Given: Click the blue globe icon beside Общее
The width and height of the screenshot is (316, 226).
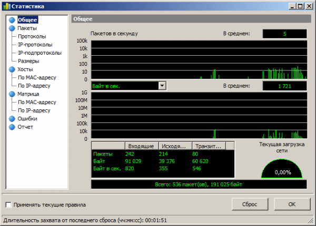Looking at the screenshot, I should point(12,20).
